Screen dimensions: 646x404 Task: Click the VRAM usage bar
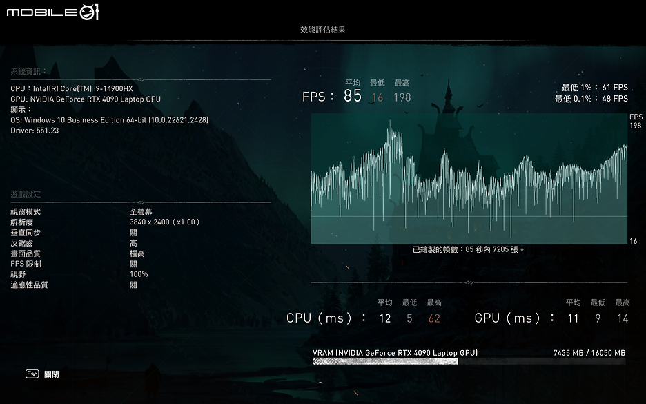click(x=469, y=361)
